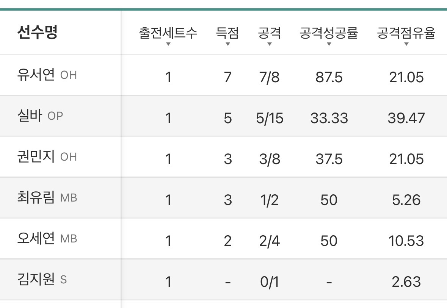Sort by 공격 arrow
This screenshot has width=447, height=308.
270,44
